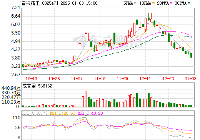Click the RSI_C:40.20 indicator label
The image size is (200, 140).
click(90, 113)
